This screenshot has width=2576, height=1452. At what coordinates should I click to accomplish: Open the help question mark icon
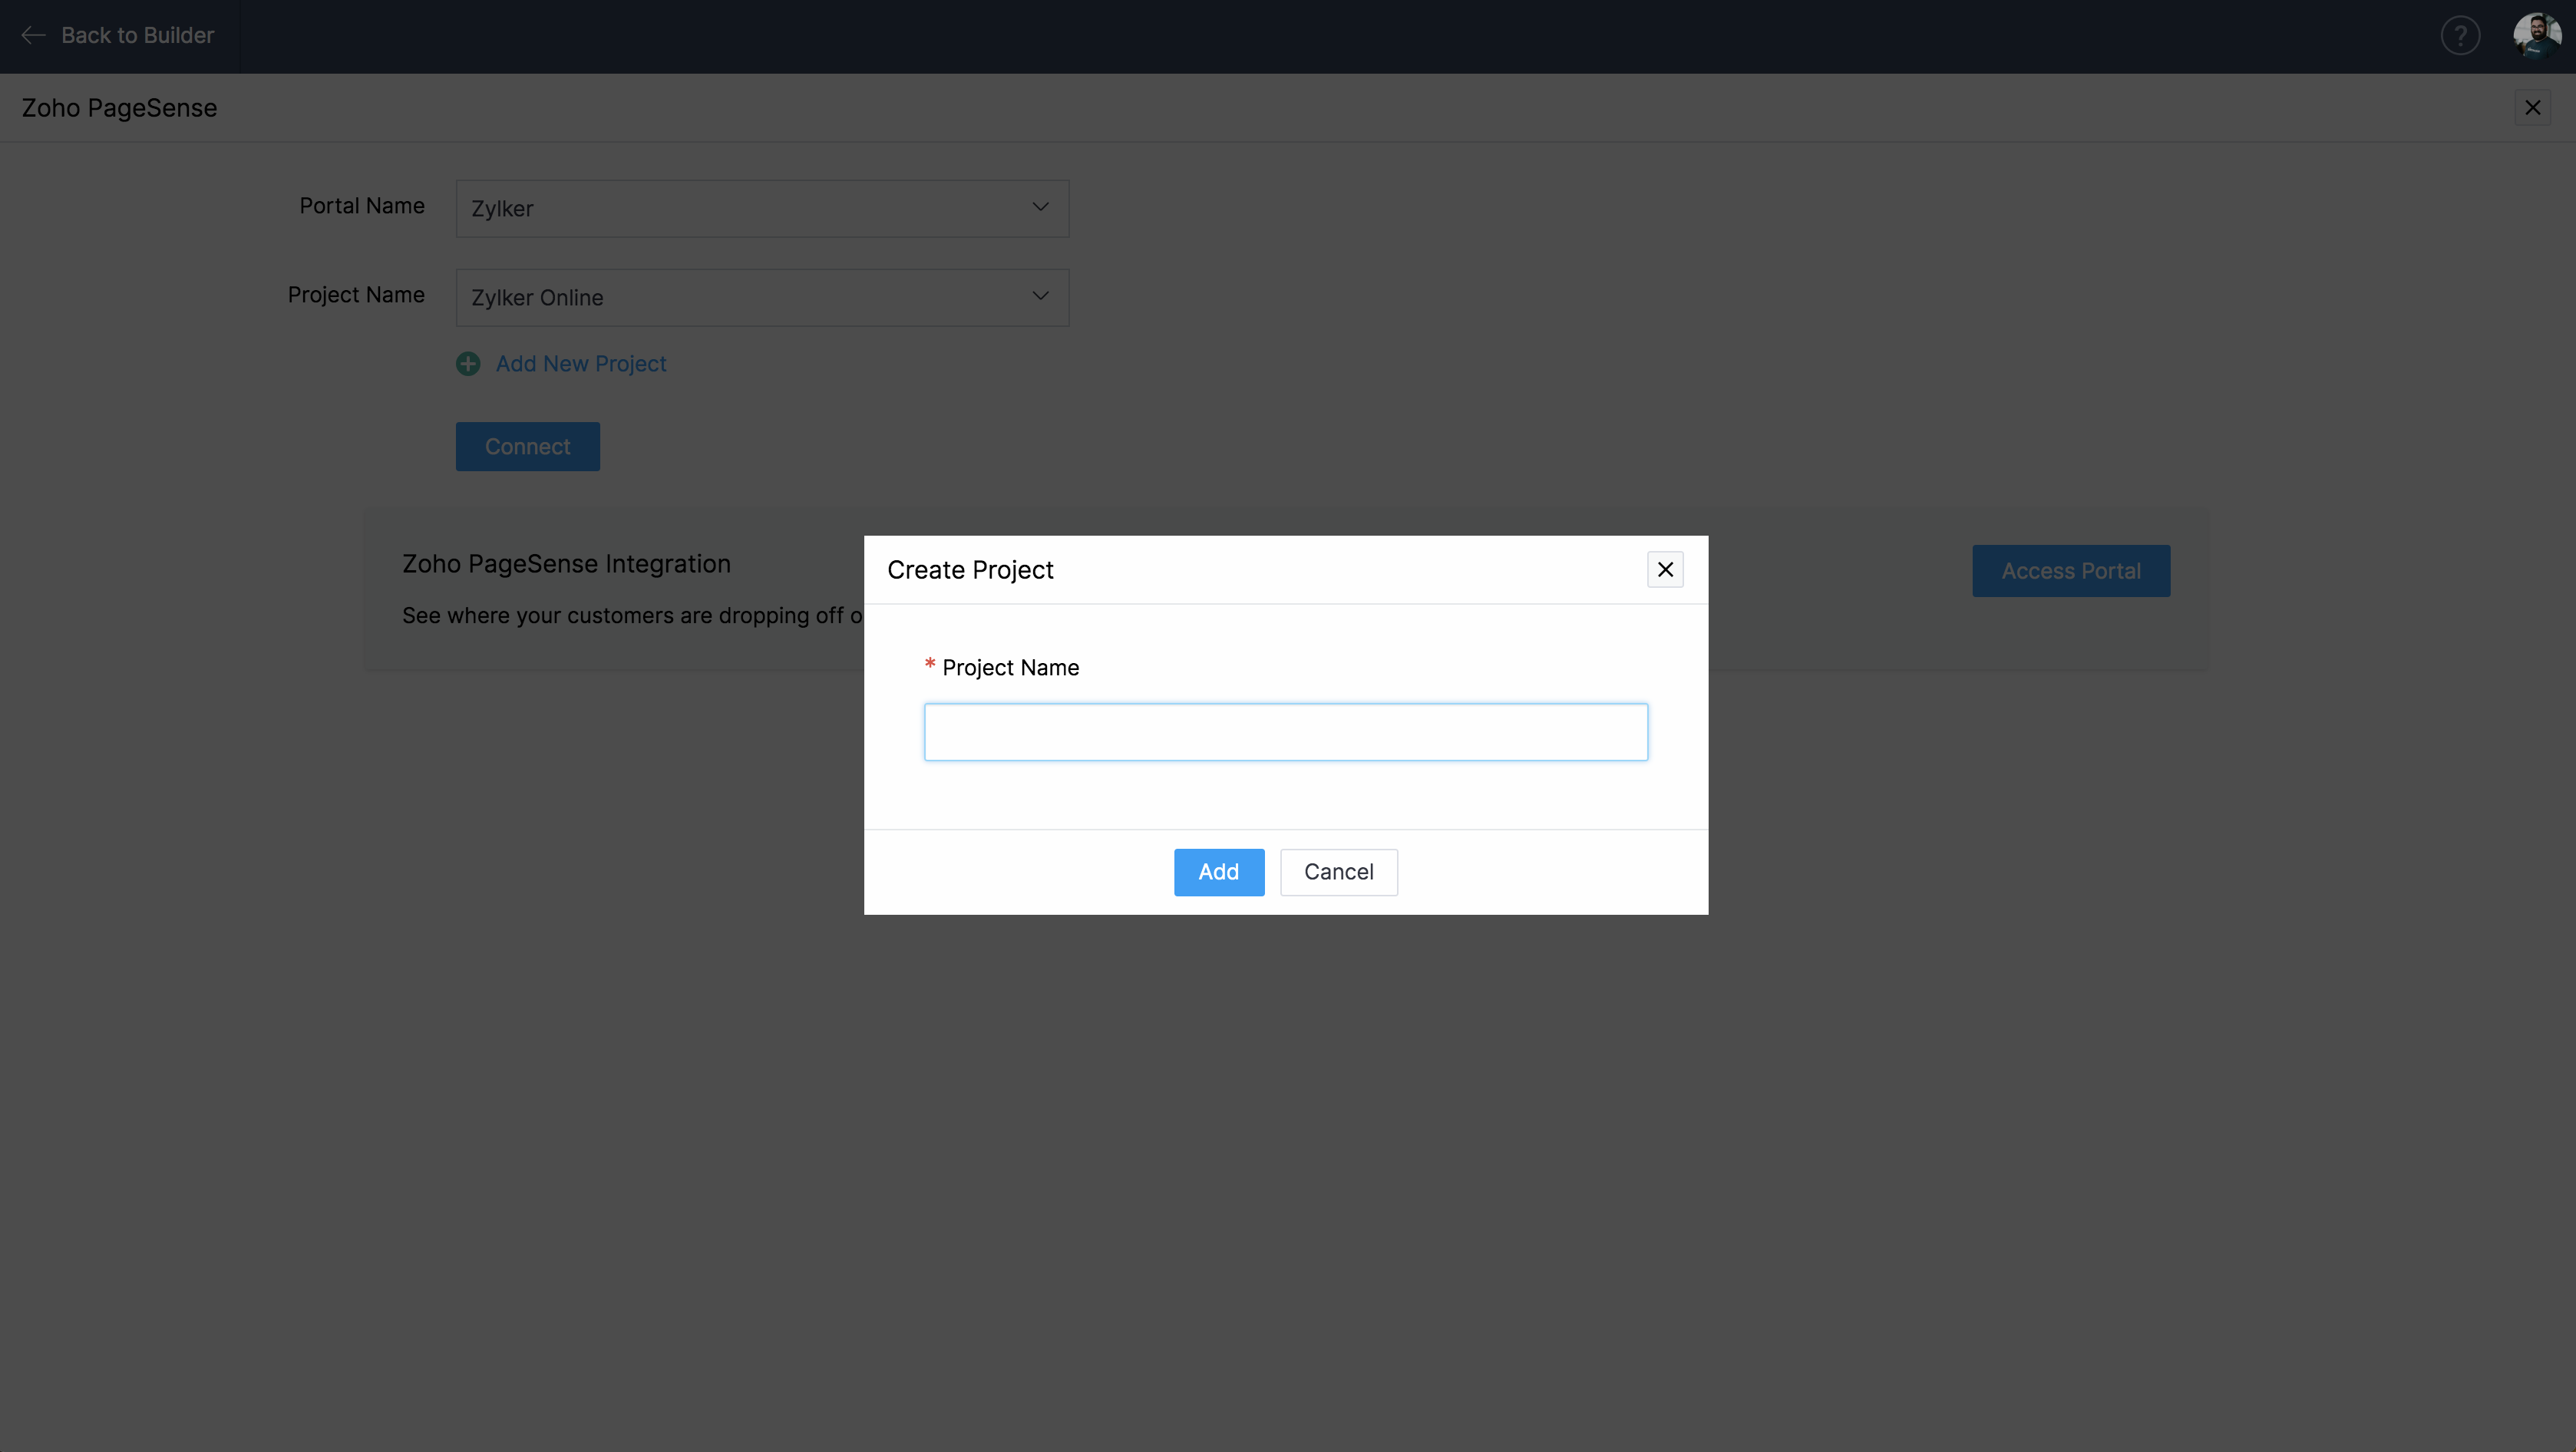coord(2459,36)
